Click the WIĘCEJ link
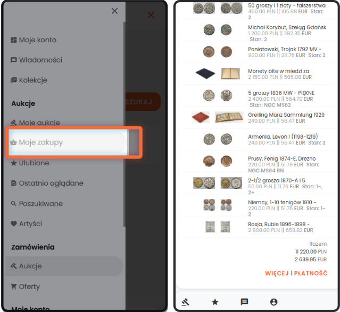The image size is (340, 312). point(277,273)
